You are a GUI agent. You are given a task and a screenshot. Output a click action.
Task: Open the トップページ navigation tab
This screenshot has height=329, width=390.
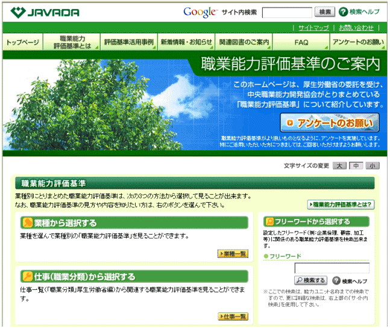click(22, 43)
